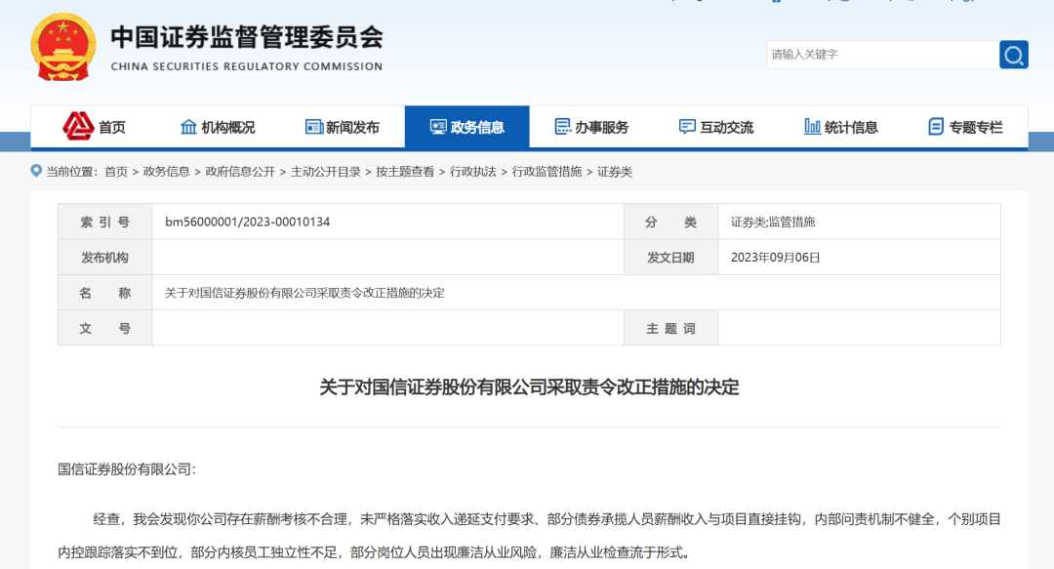Screen dimensions: 1054x569
Task: Click the building icon beside 机构概况
Action: pos(189,127)
